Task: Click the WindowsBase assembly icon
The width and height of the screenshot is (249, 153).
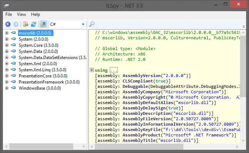Action: (13, 88)
